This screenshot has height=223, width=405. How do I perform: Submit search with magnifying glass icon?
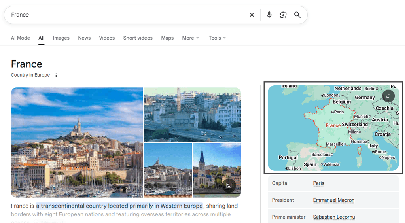pos(297,15)
